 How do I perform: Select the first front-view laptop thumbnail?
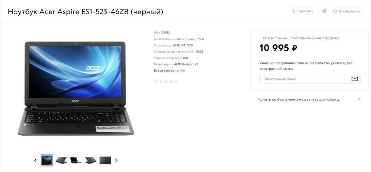pyautogui.click(x=47, y=160)
